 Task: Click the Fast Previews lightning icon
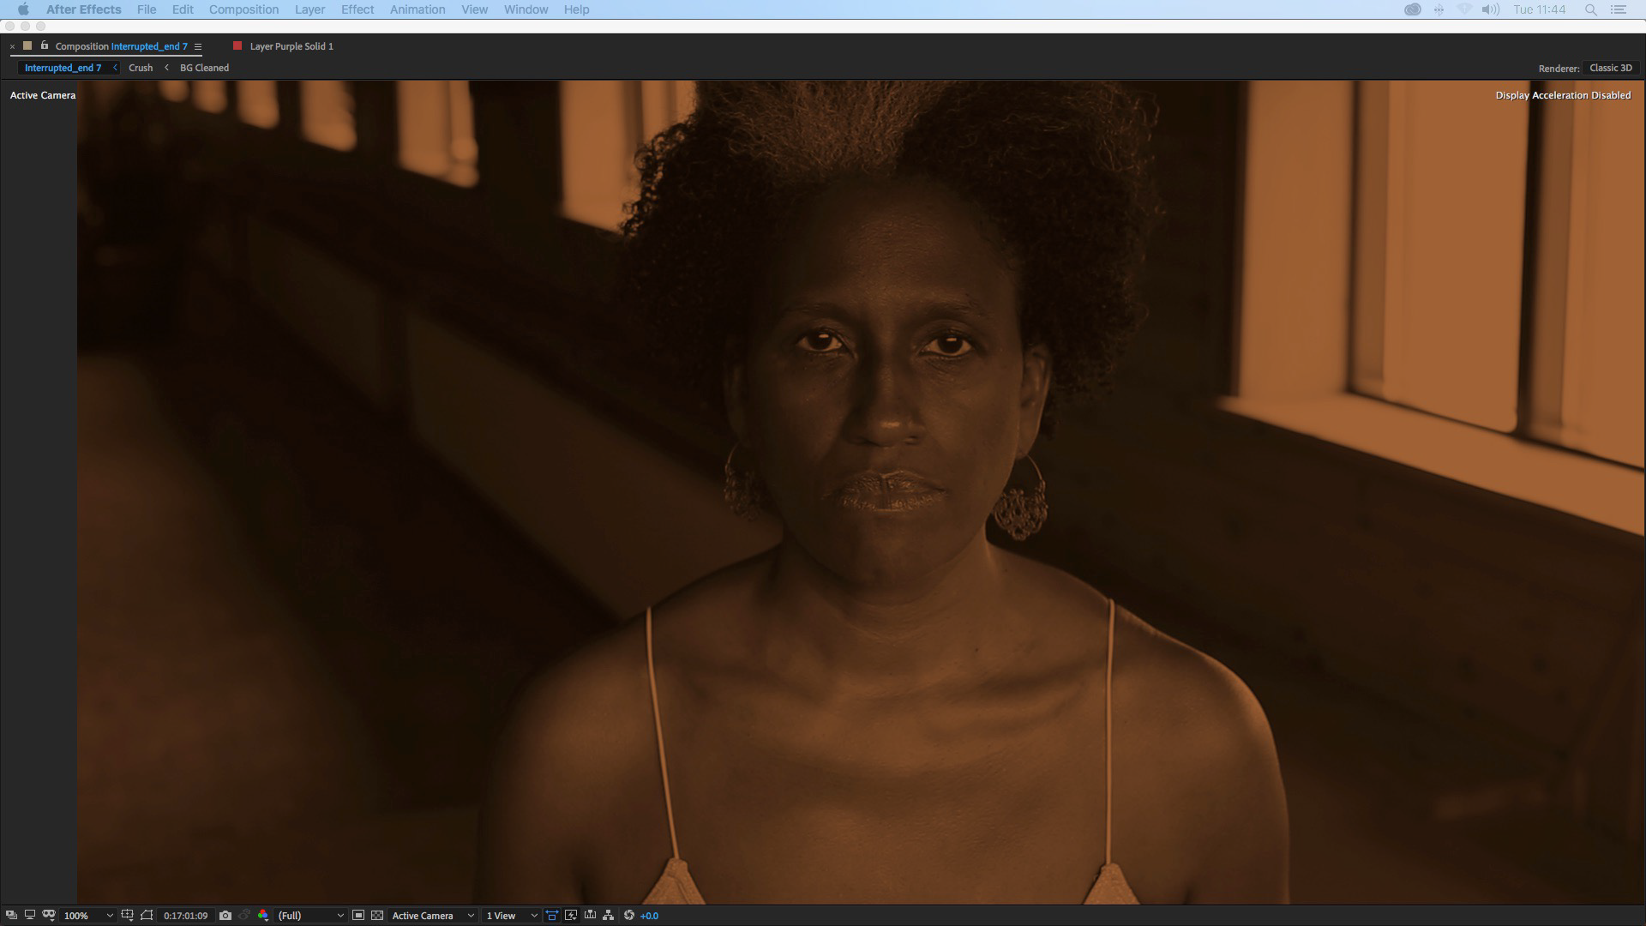571,916
